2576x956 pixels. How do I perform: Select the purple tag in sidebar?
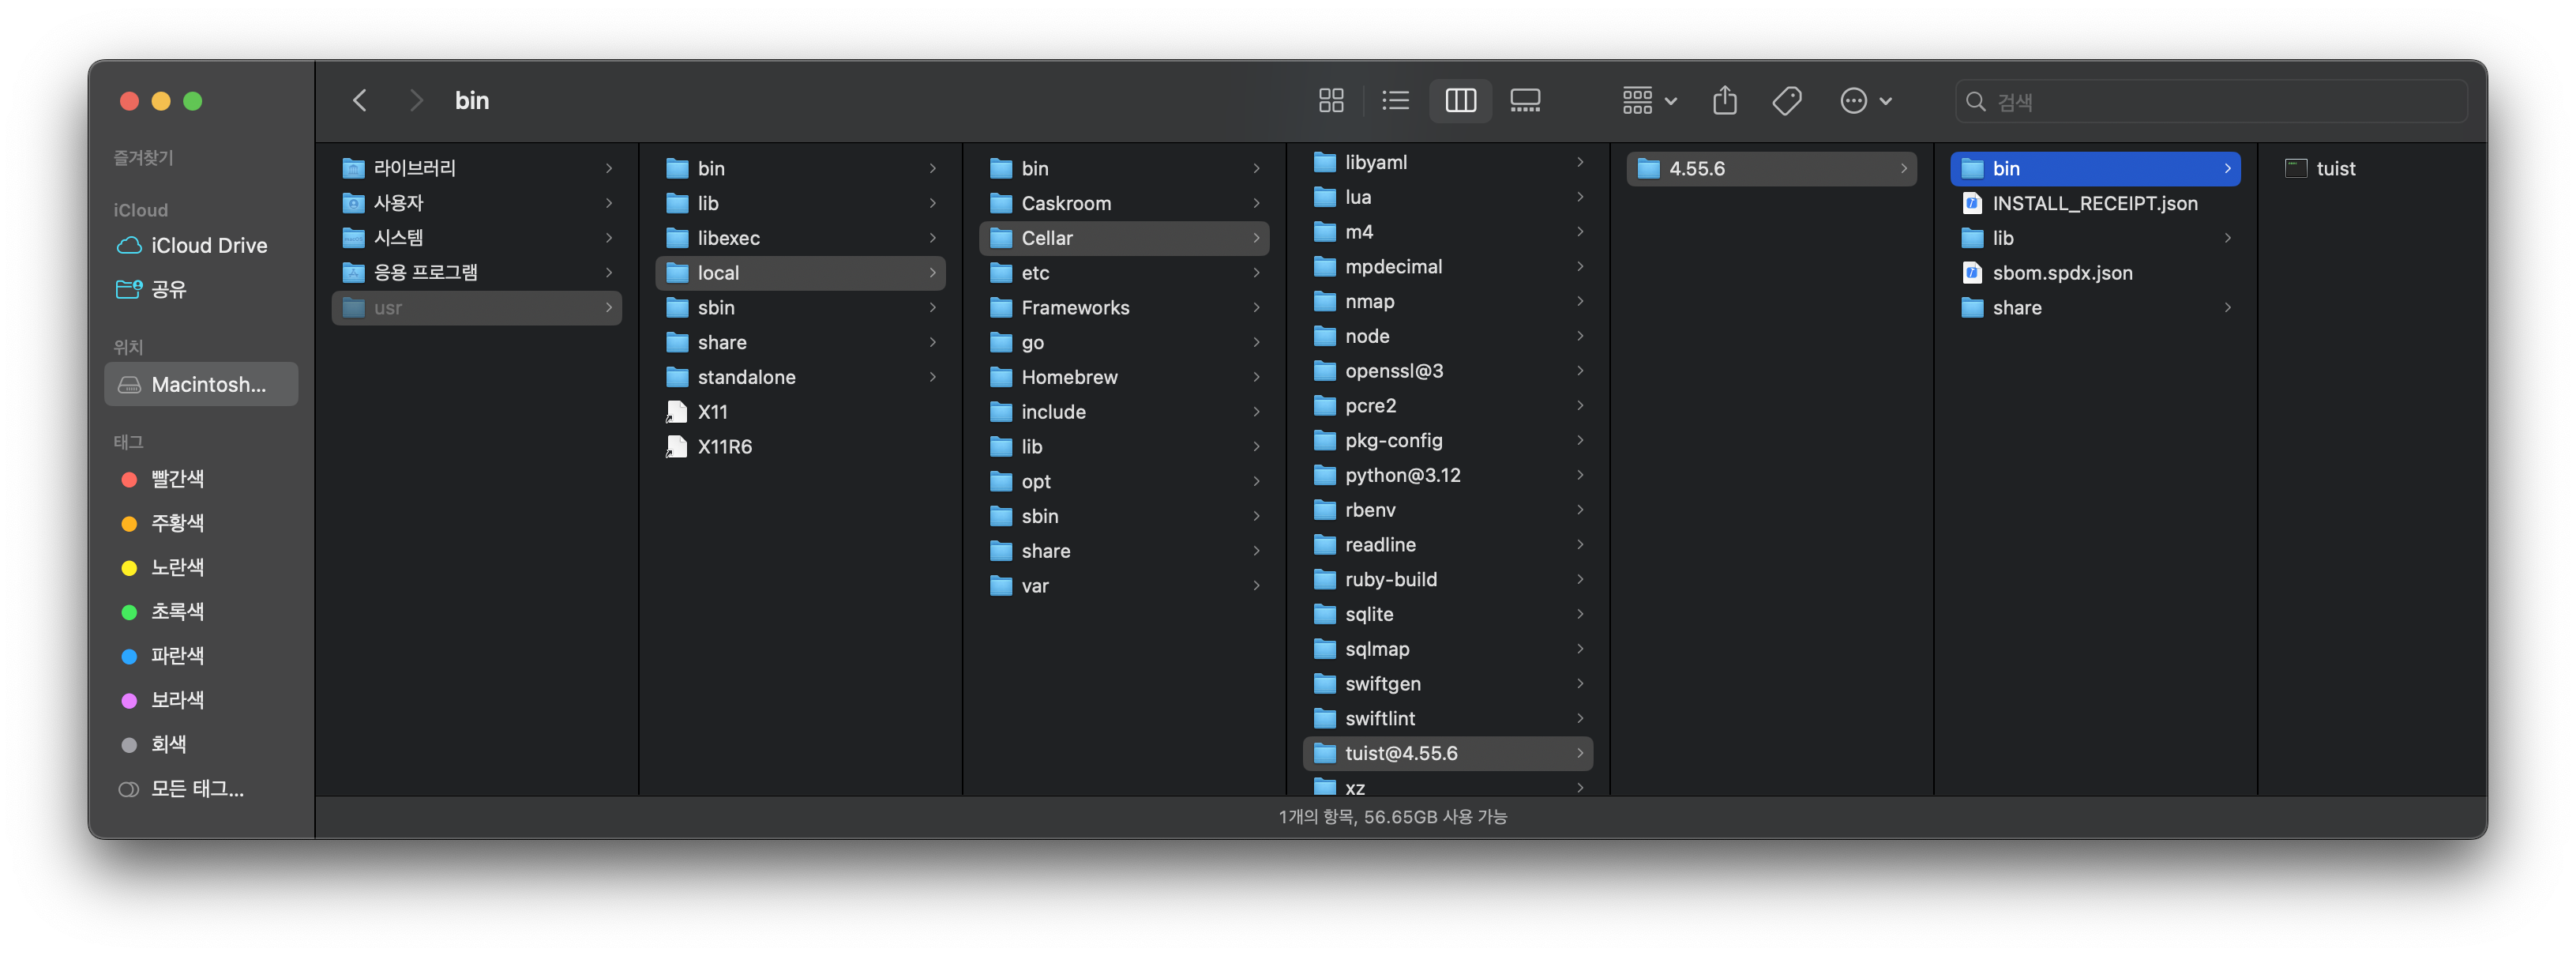click(177, 700)
